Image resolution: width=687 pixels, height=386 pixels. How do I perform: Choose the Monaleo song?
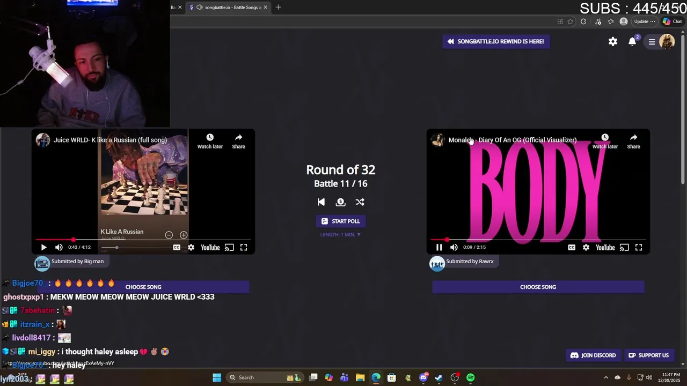(x=538, y=287)
